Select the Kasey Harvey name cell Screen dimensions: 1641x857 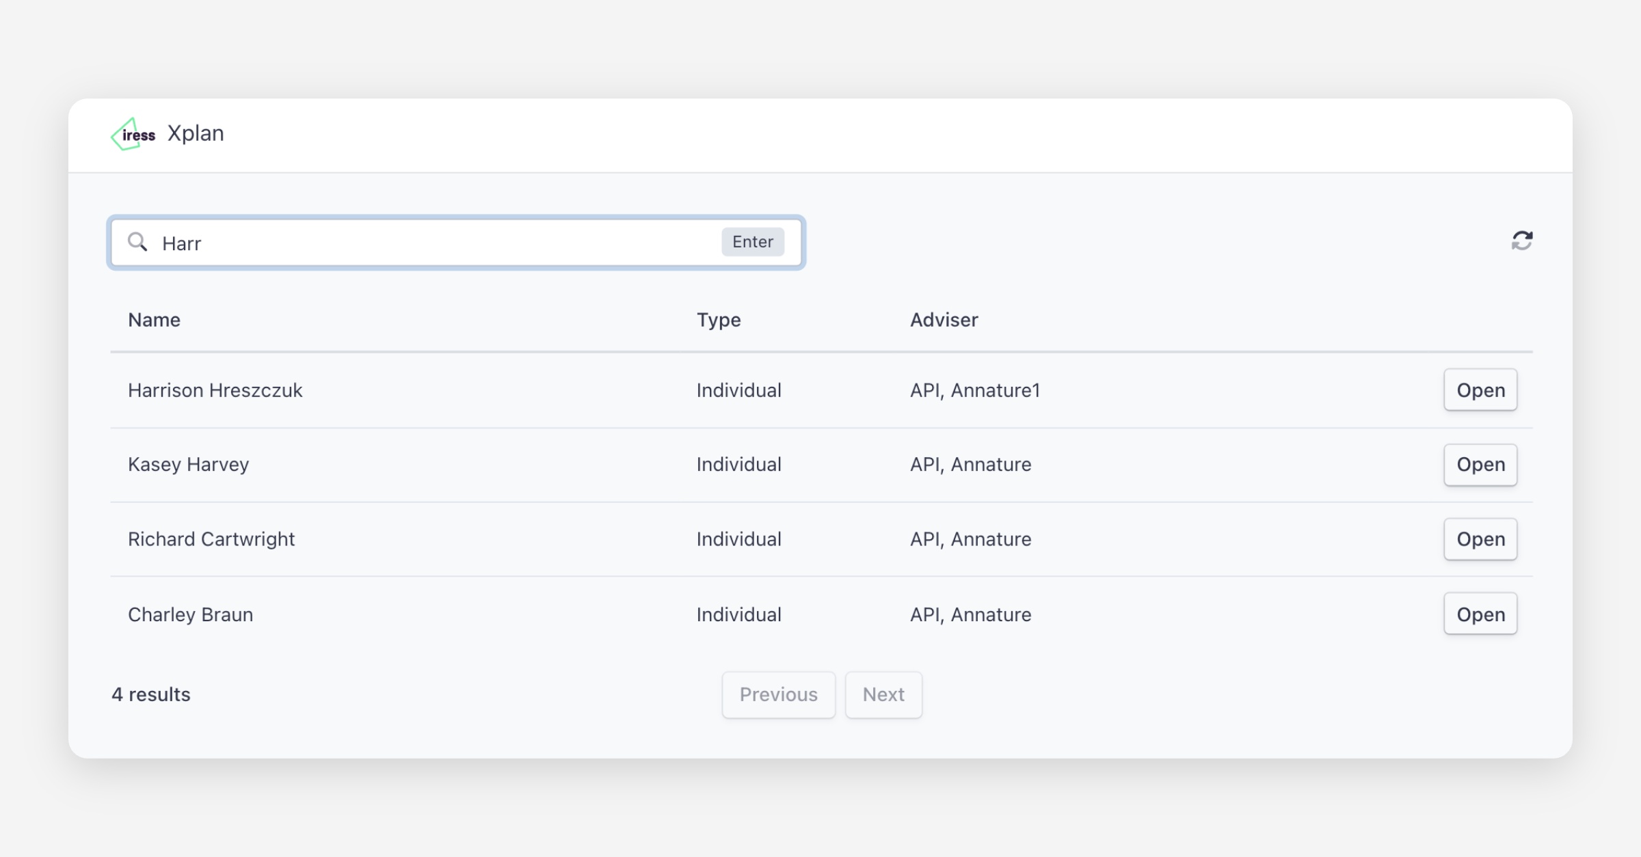tap(188, 465)
